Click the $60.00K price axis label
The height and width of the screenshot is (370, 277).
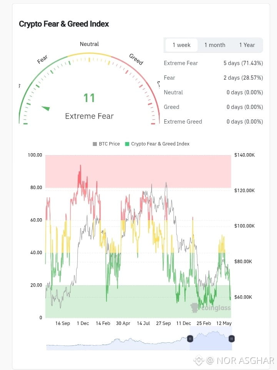[243, 297]
